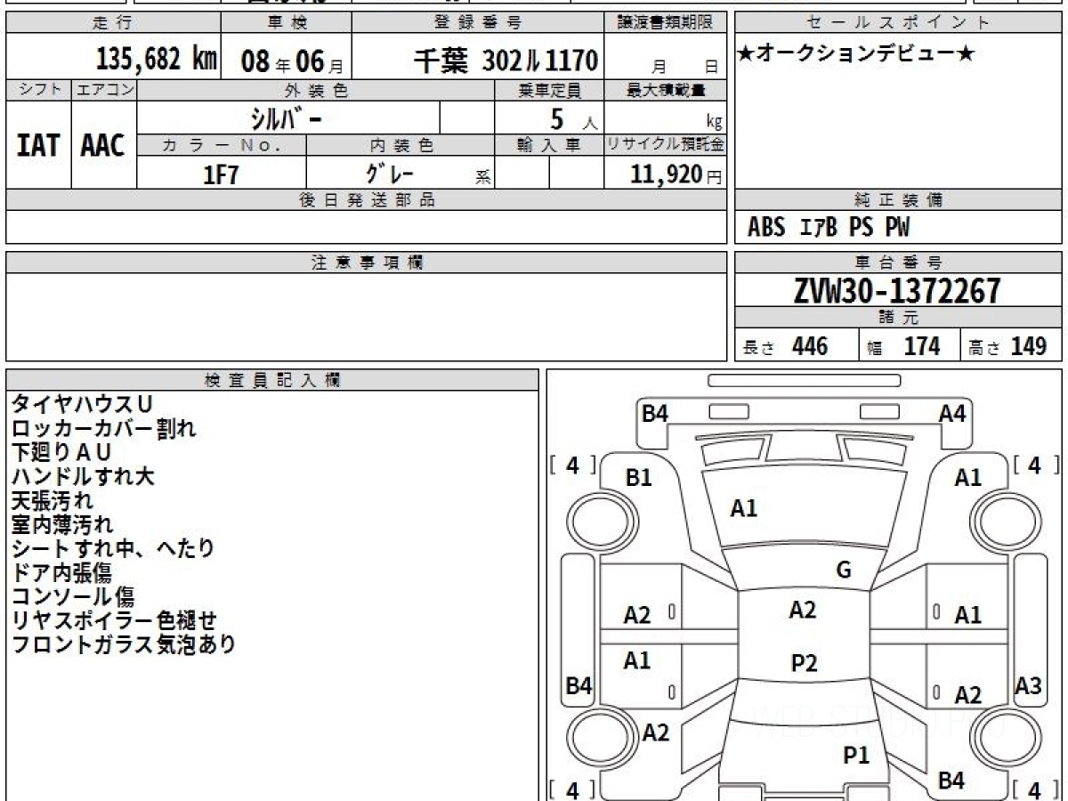The width and height of the screenshot is (1068, 801).
Task: Select the AAC air conditioner value
Action: 103,145
